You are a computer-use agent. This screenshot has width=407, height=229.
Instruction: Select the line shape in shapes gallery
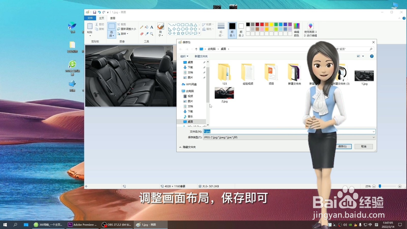[x=170, y=25]
